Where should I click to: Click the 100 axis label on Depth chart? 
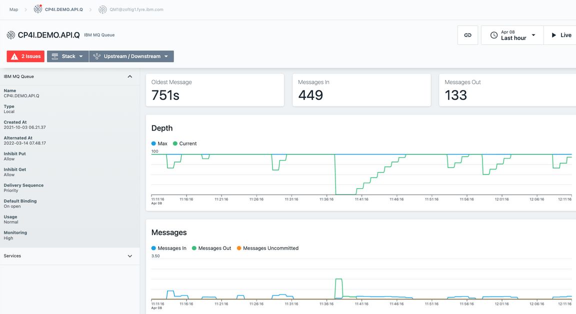(x=154, y=151)
